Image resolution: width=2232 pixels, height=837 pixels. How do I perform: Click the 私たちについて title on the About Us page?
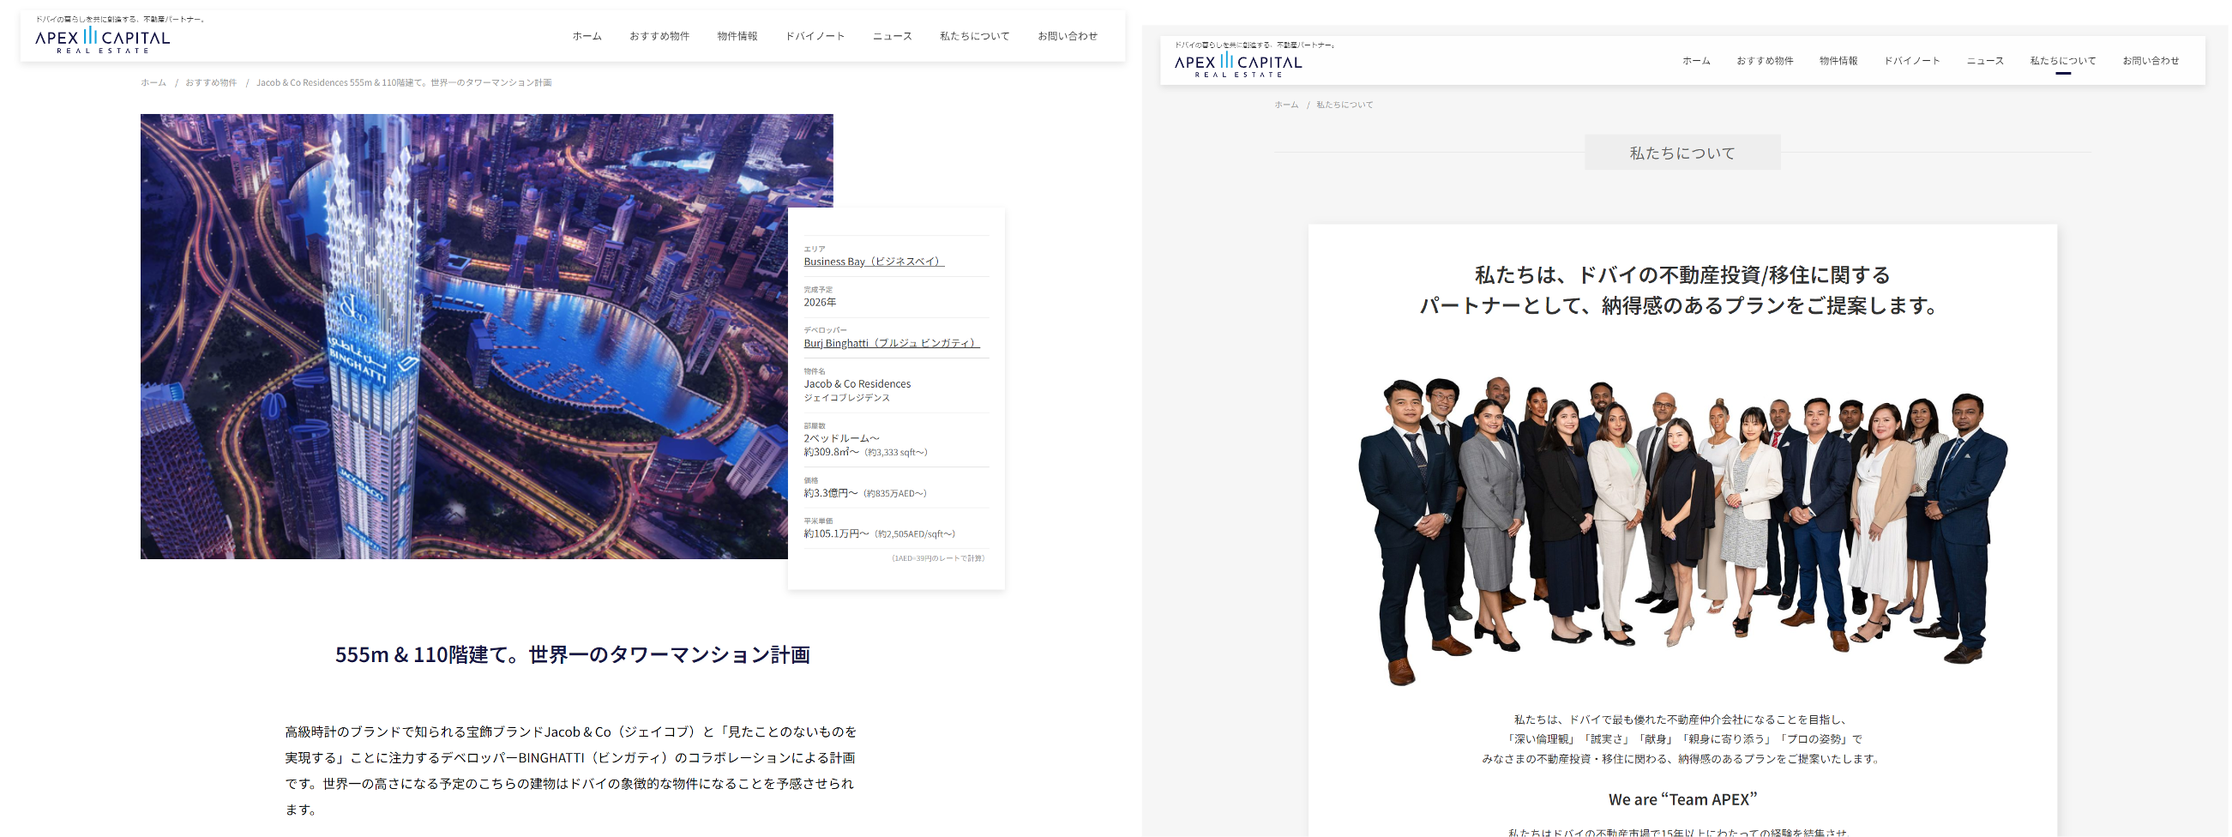pyautogui.click(x=1682, y=154)
